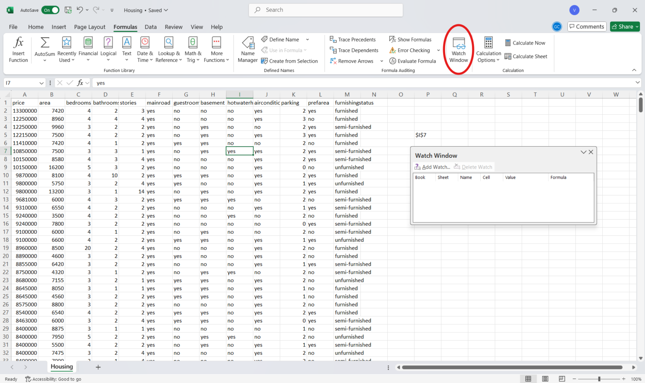Expand the Error Checking dropdown
This screenshot has width=645, height=383.
(438, 50)
